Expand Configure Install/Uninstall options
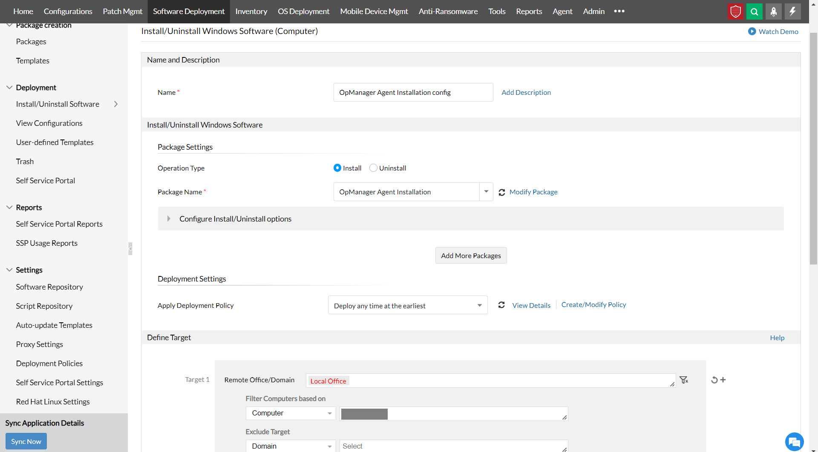The width and height of the screenshot is (818, 452). coord(169,219)
